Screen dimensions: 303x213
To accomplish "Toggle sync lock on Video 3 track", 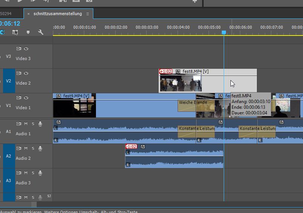I will 19,49.
